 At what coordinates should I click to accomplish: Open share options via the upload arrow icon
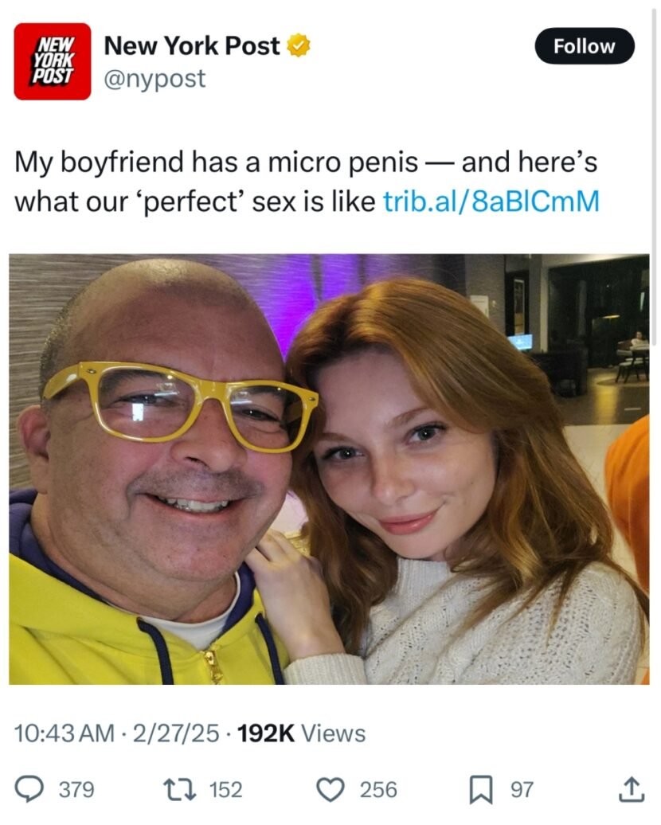pos(632,789)
